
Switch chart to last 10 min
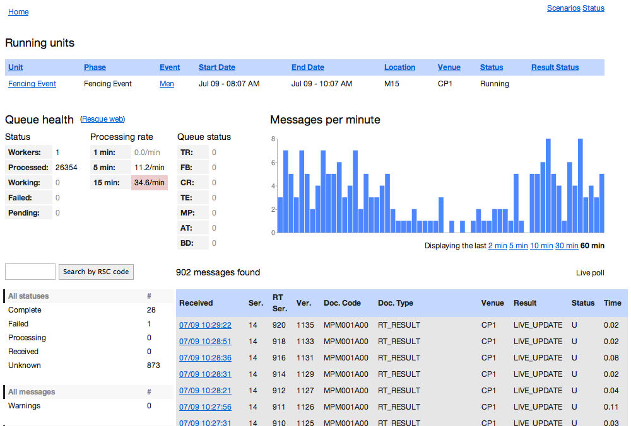(x=541, y=246)
